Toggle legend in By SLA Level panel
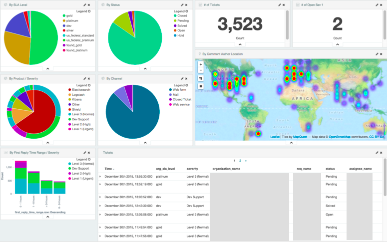 pyautogui.click(x=83, y=11)
